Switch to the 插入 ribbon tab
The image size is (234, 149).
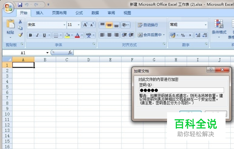pyautogui.click(x=40, y=13)
